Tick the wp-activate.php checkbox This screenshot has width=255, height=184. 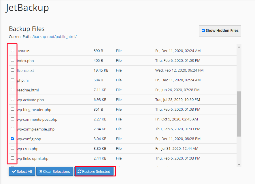pyautogui.click(x=12, y=99)
